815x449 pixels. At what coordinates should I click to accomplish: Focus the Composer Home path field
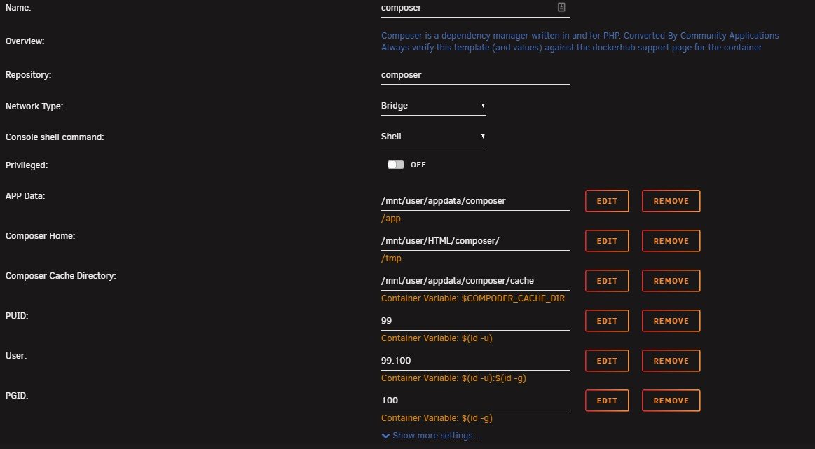coord(476,241)
